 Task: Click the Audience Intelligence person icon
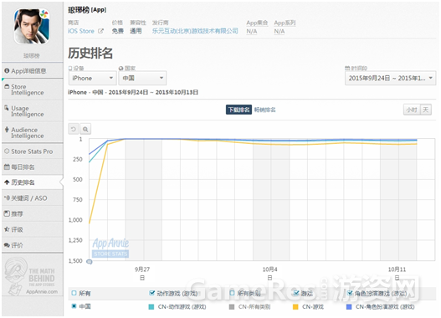[7, 130]
